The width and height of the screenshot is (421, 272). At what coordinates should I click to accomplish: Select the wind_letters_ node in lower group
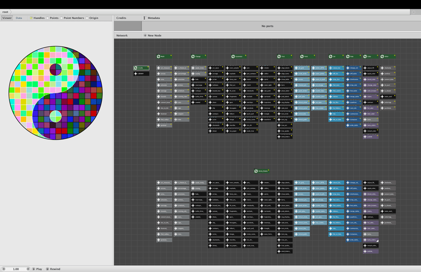coord(285,251)
